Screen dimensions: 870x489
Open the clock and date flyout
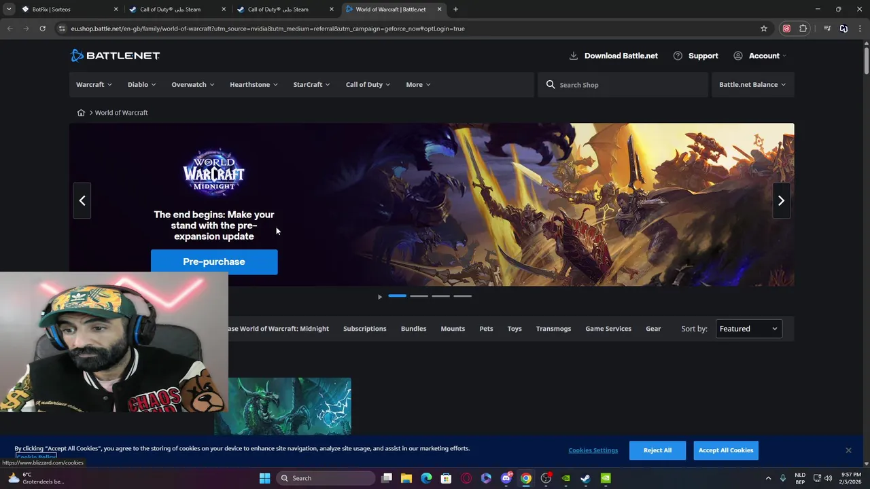coord(850,478)
